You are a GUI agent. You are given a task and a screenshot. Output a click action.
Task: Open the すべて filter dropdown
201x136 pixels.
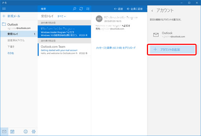click(61, 16)
